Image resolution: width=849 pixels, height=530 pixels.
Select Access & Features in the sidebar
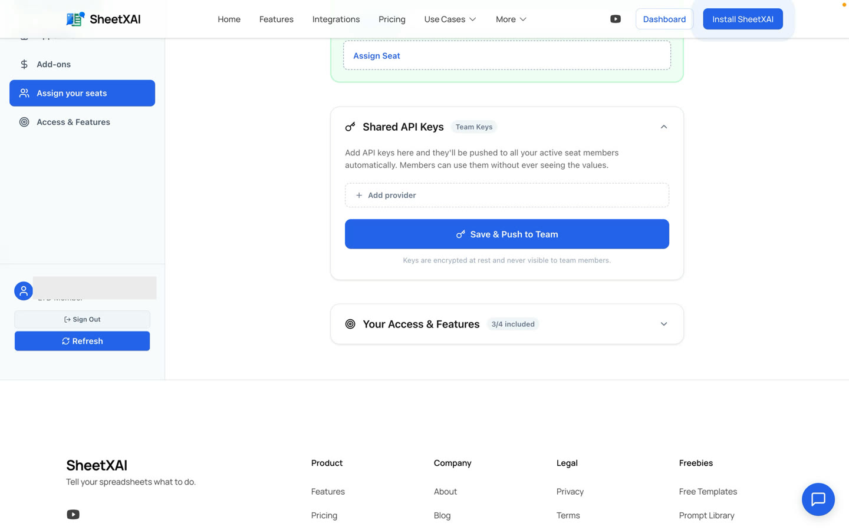click(82, 122)
